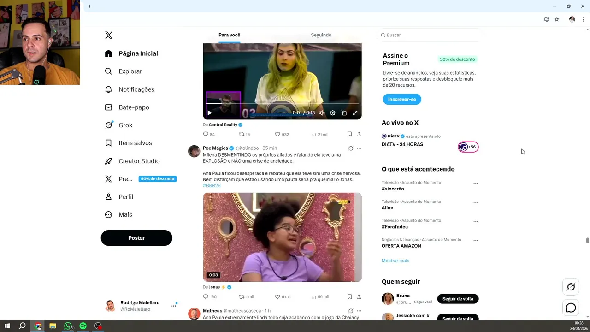This screenshot has width=590, height=332.
Task: Open the DIATV - 24 HORAS live broadcast
Action: coord(402,144)
